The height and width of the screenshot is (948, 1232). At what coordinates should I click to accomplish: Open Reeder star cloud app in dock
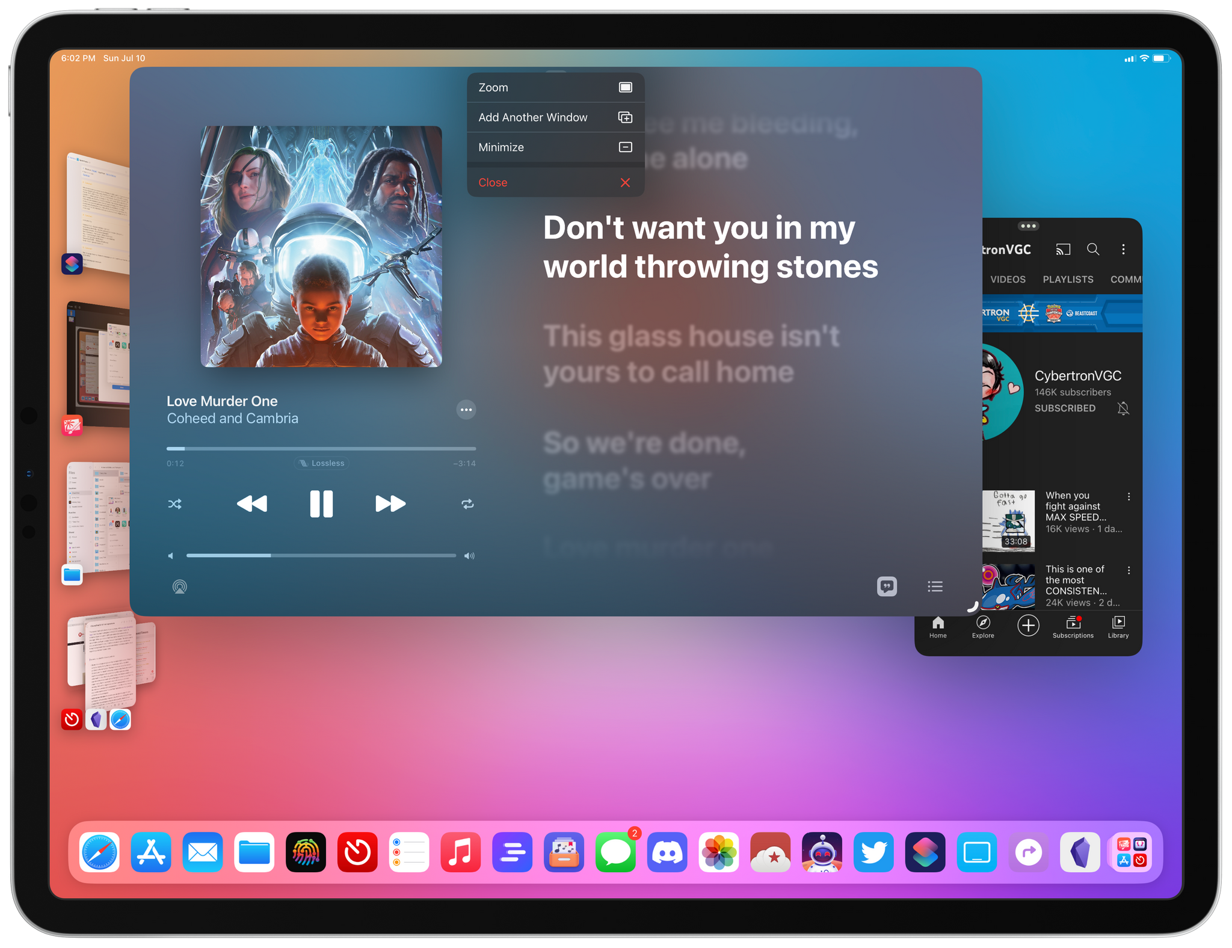(x=771, y=852)
